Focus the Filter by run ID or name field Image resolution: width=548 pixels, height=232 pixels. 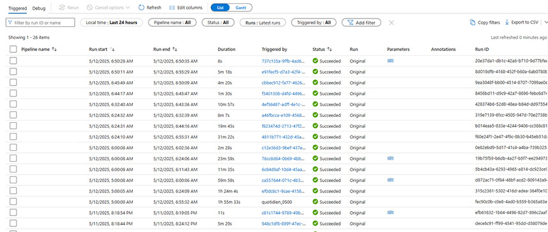click(40, 22)
